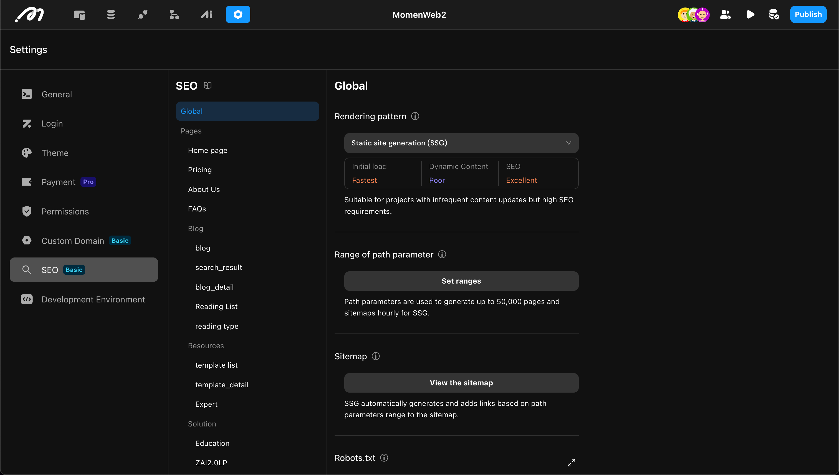Click the SEO magnifier icon
839x475 pixels.
(26, 270)
